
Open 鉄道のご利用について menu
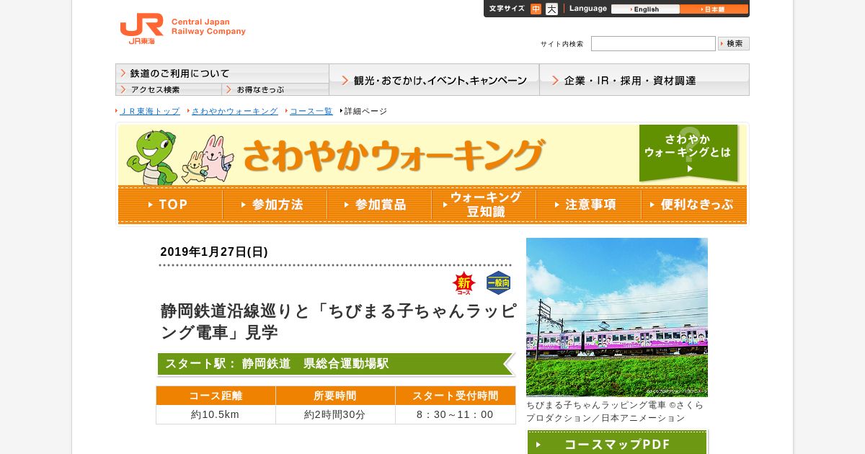pyautogui.click(x=222, y=74)
